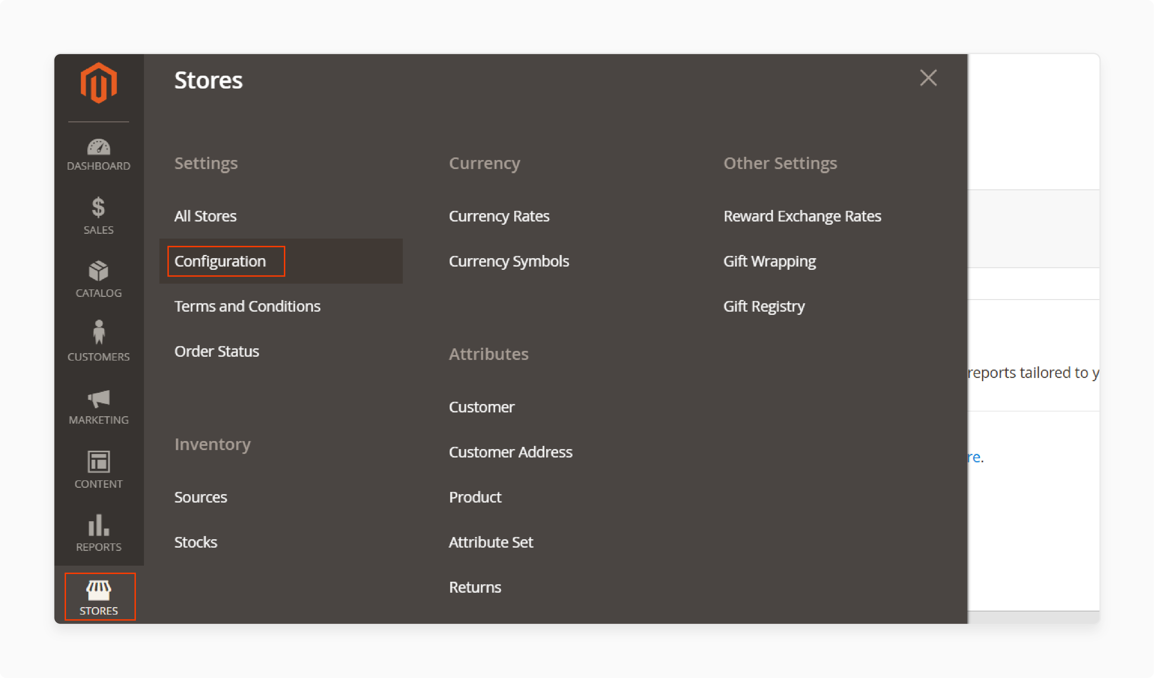Open Sources under Inventory

pyautogui.click(x=201, y=497)
